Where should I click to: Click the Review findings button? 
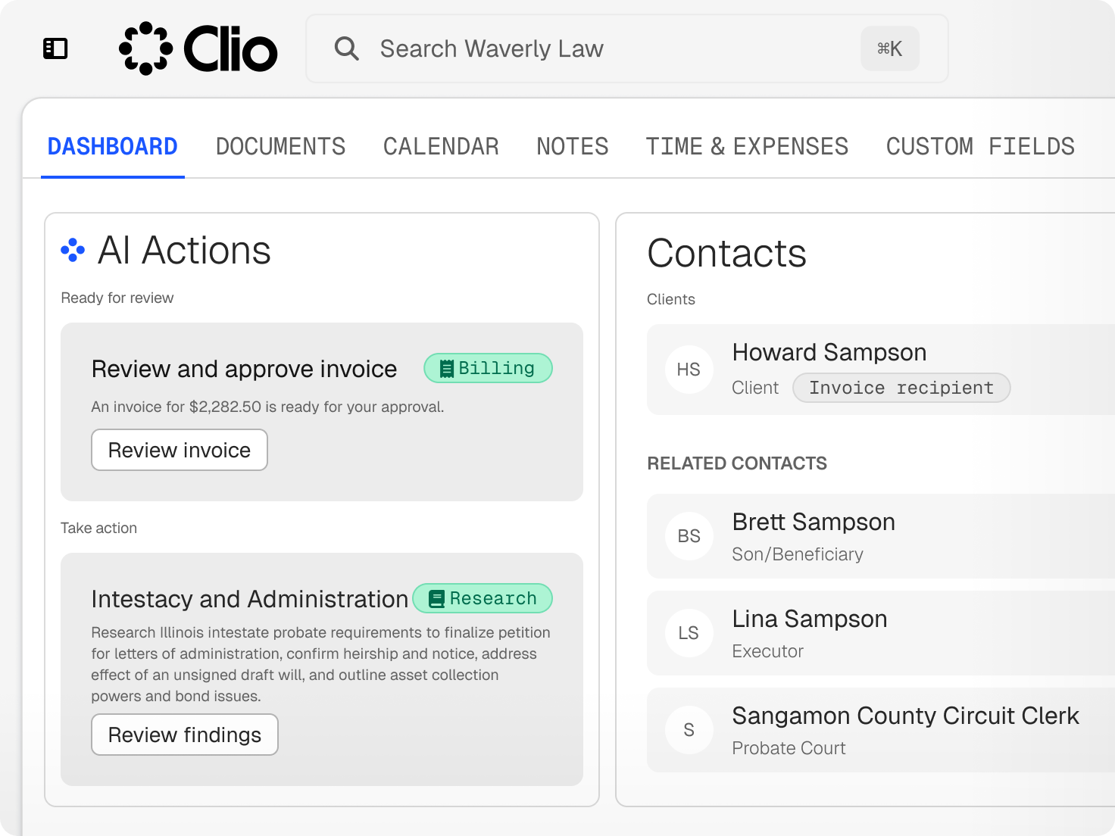(185, 735)
